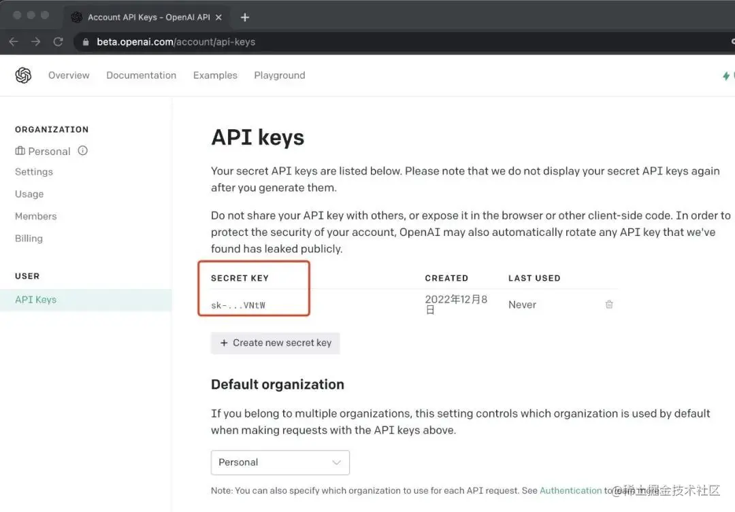Open a new browser tab with plus icon

click(245, 17)
